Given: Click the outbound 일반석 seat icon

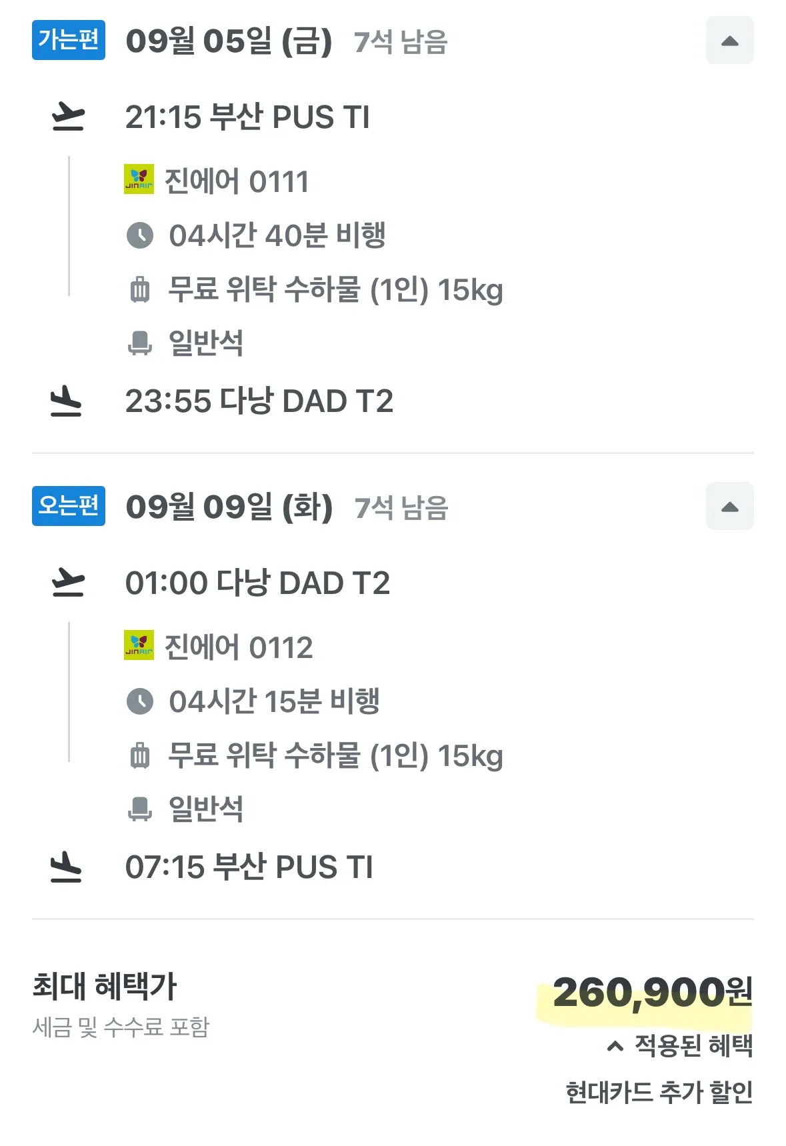Looking at the screenshot, I should (x=140, y=343).
